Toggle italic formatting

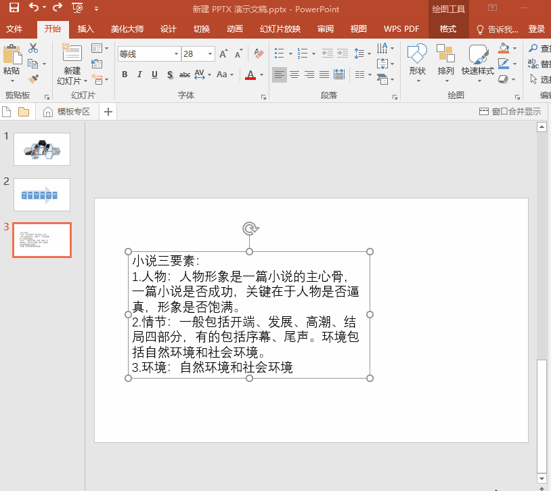click(x=139, y=74)
